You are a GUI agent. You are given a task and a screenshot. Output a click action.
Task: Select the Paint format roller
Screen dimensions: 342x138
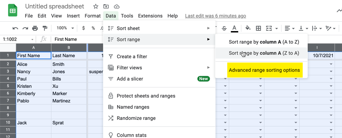[x=45, y=28]
